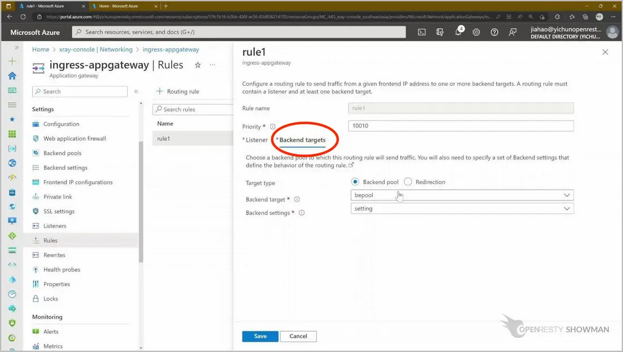Image resolution: width=623 pixels, height=352 pixels.
Task: Click the Save button
Action: [260, 336]
